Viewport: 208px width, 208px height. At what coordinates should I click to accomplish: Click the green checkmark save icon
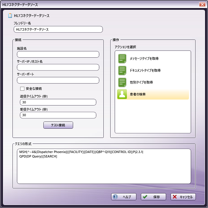[145, 197]
